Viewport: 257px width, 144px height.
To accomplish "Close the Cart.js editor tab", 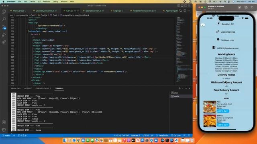I will coord(78,11).
